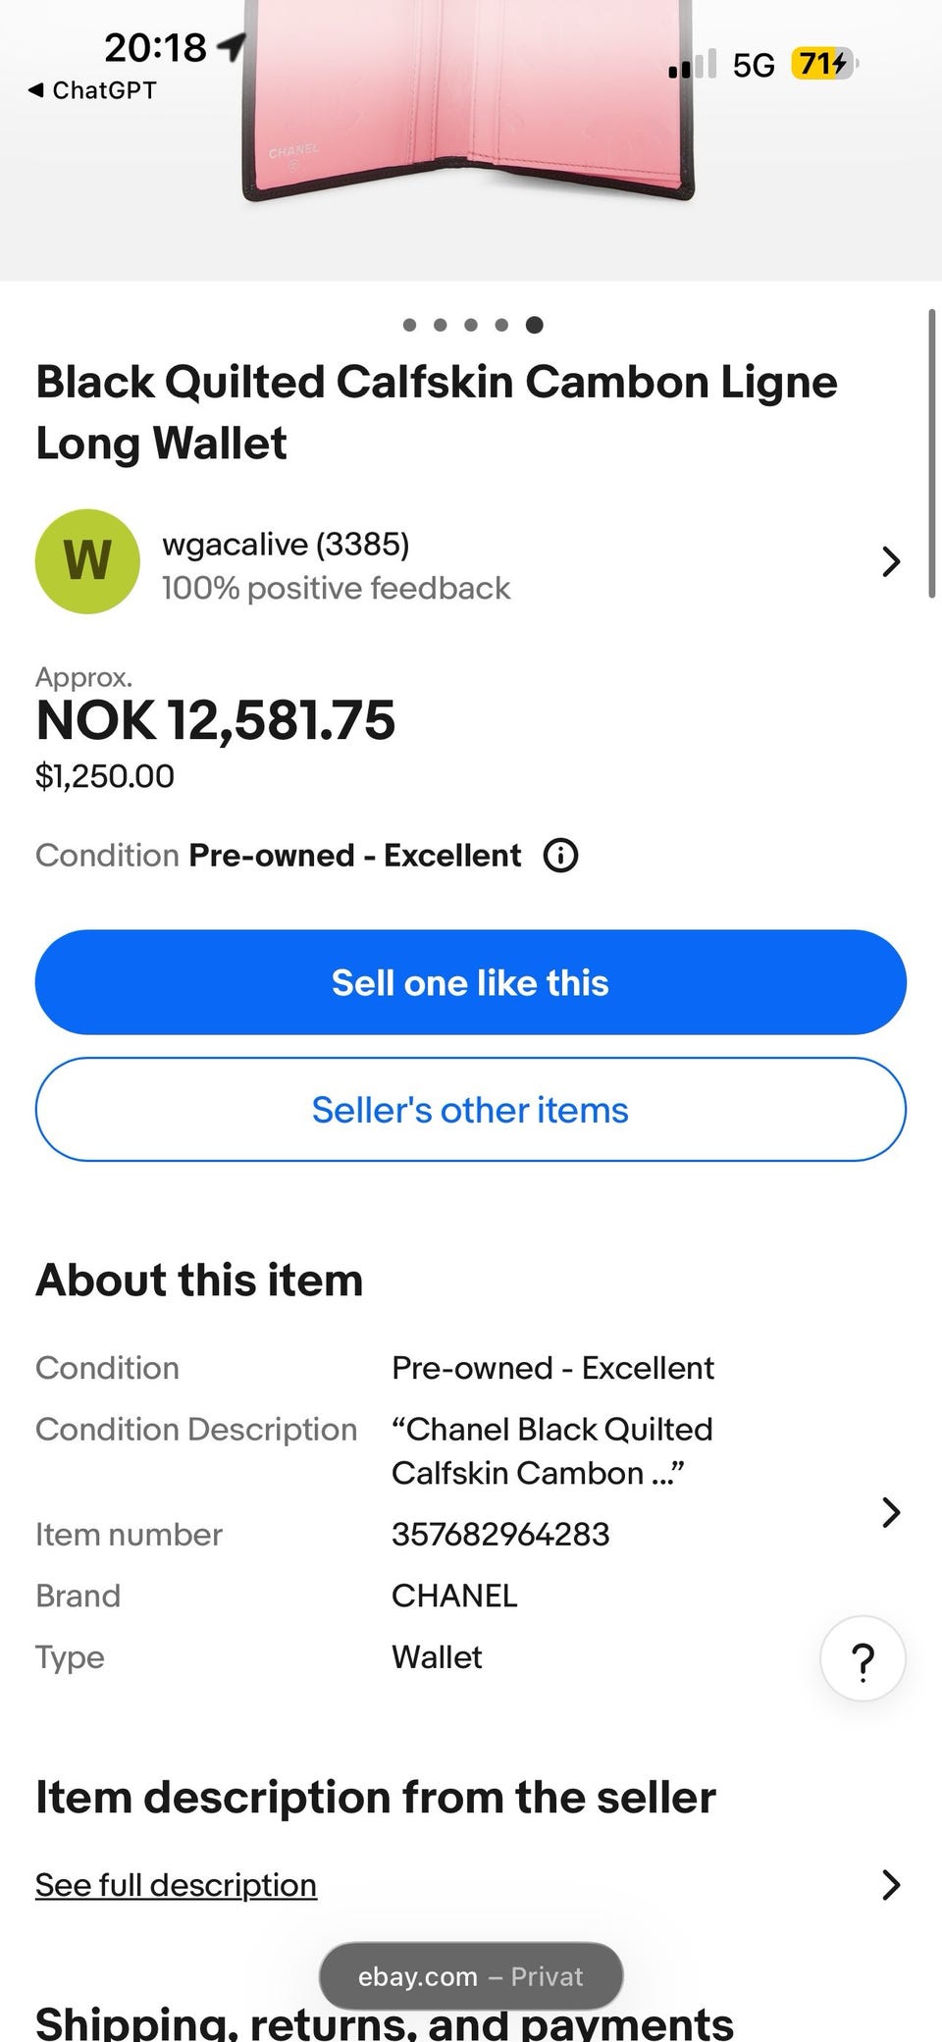Tap the battery indicator in status bar

tap(822, 65)
